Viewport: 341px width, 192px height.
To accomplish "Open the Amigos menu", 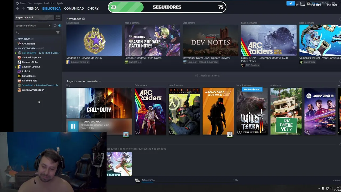I will click(x=38, y=3).
